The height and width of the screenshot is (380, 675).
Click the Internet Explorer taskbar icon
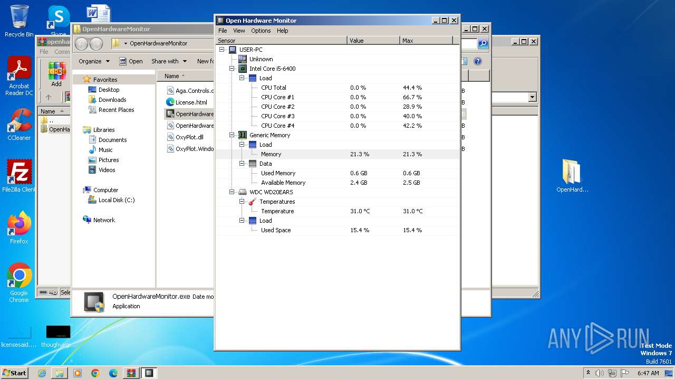click(x=42, y=373)
